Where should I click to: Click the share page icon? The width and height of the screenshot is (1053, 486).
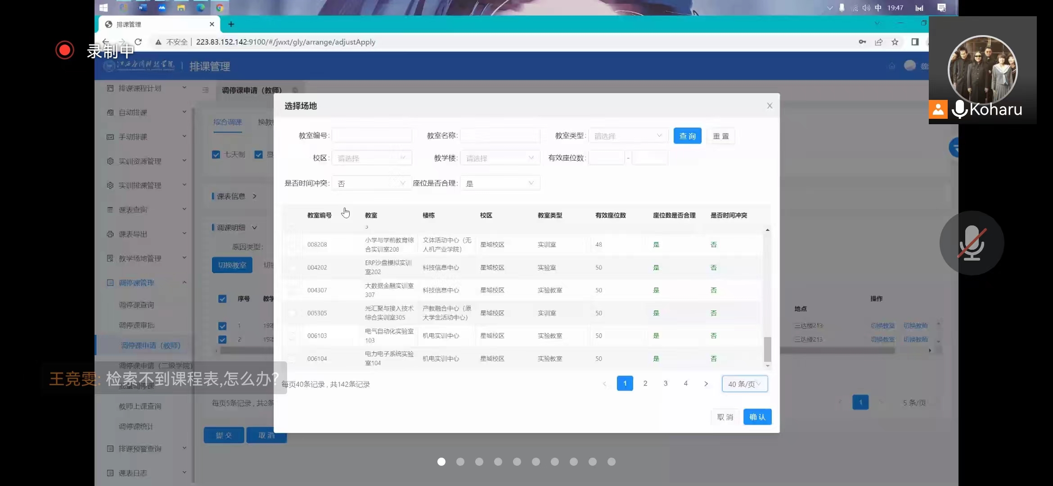pyautogui.click(x=878, y=42)
